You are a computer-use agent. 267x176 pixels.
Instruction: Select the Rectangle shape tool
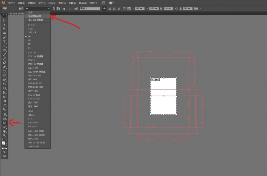[x=4, y=50]
